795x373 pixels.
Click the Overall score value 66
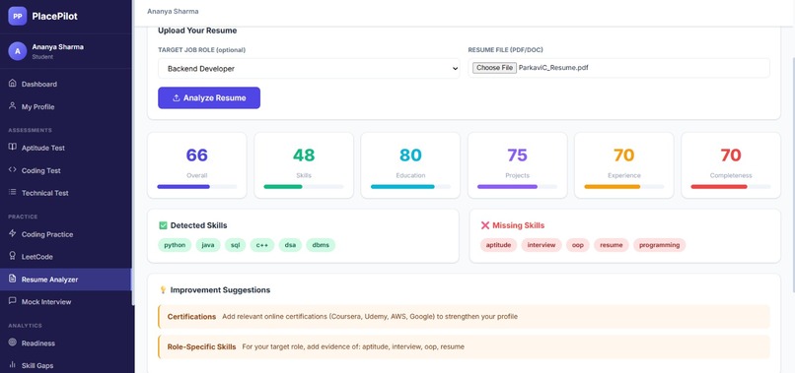pos(196,155)
